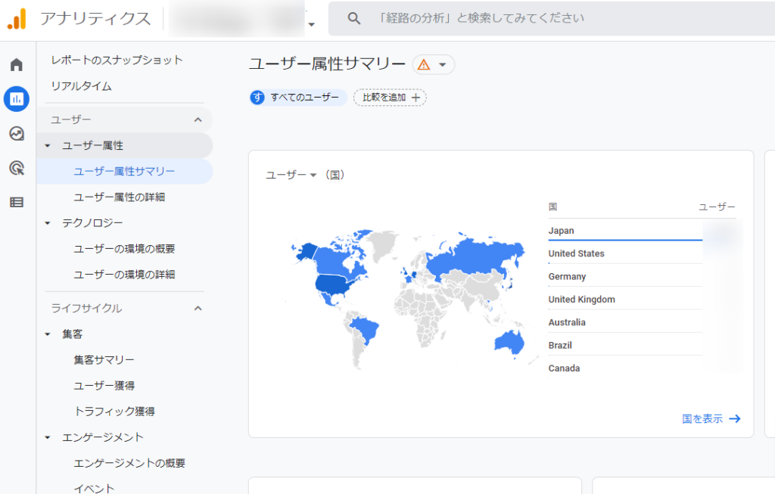This screenshot has height=494, width=775.
Task: Open the account property selector dropdown arrow
Action: 311,23
